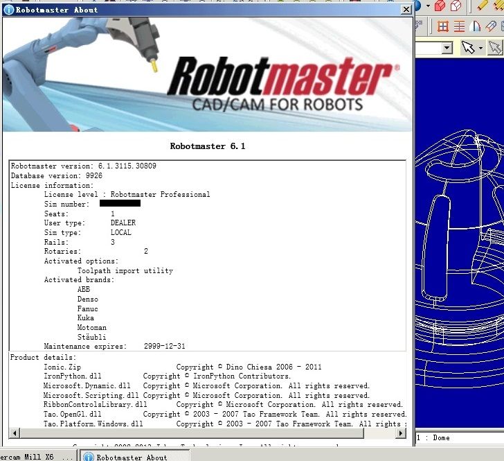Click the gray dotted arrow selection icon

(x=495, y=48)
